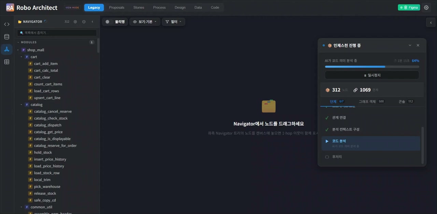Click the Navigator collapse-all minus icon

tap(84, 22)
